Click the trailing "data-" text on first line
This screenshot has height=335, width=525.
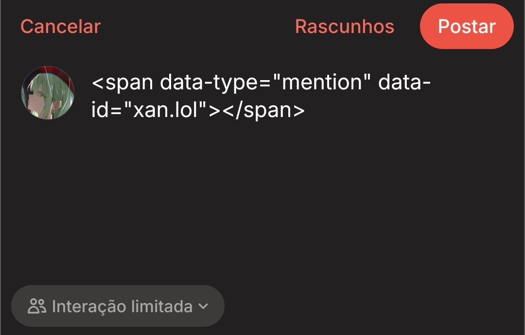point(404,83)
